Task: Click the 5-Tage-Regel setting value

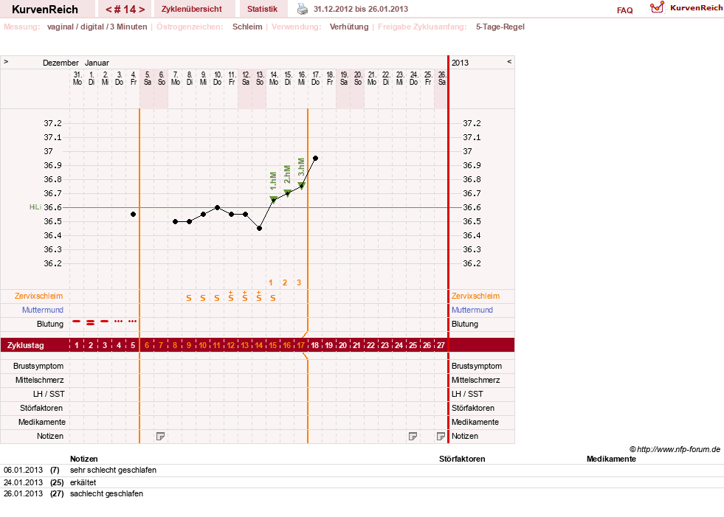Action: 500,27
